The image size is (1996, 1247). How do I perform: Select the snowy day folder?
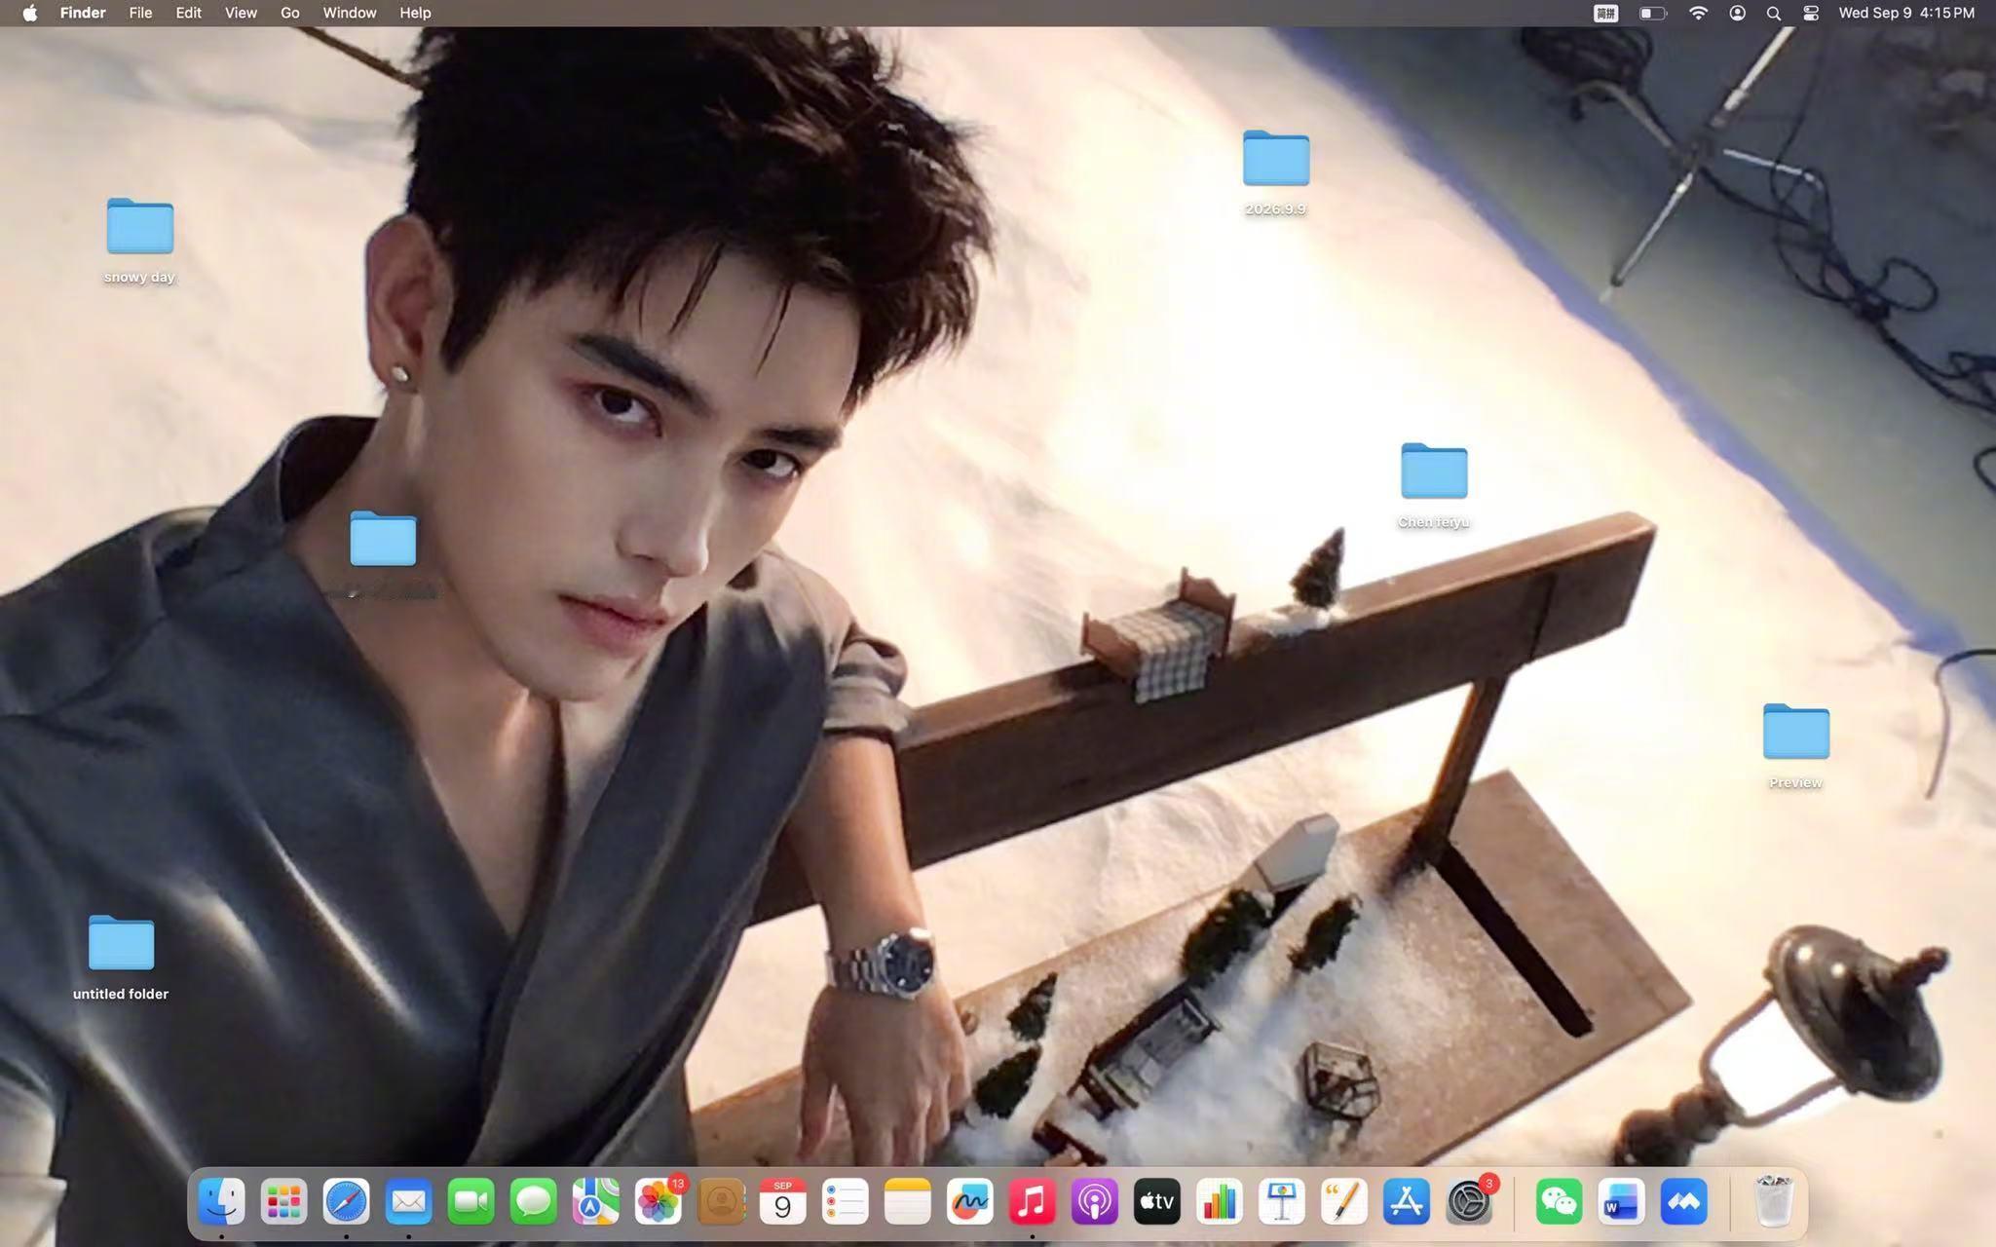coord(139,241)
